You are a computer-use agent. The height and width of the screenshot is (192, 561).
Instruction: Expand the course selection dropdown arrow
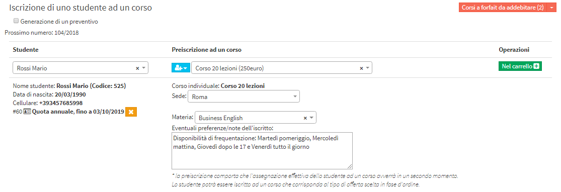367,68
